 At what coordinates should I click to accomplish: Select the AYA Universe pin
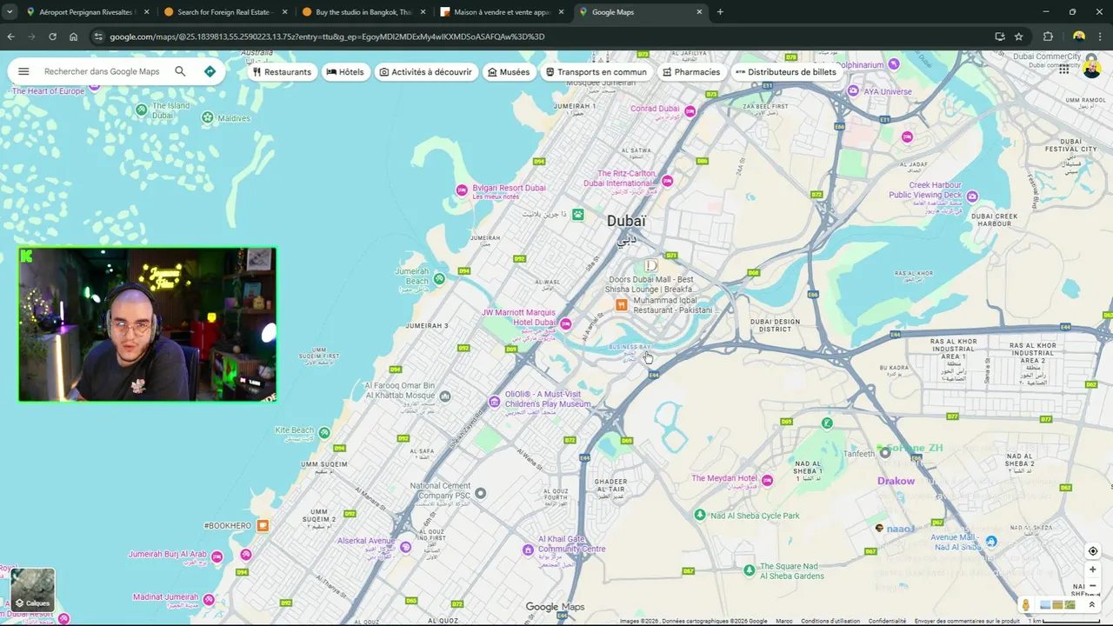tap(853, 91)
